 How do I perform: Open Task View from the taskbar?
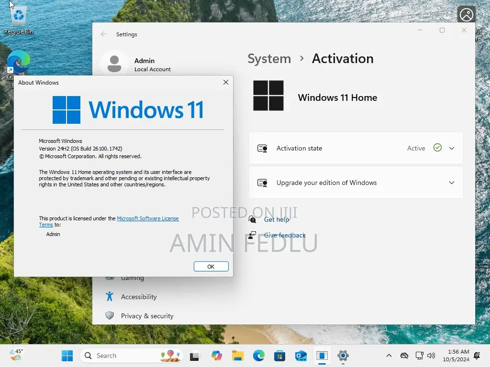click(x=195, y=356)
